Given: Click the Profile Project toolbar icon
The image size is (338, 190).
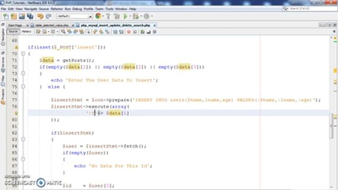Looking at the screenshot, I should pyautogui.click(x=147, y=16).
